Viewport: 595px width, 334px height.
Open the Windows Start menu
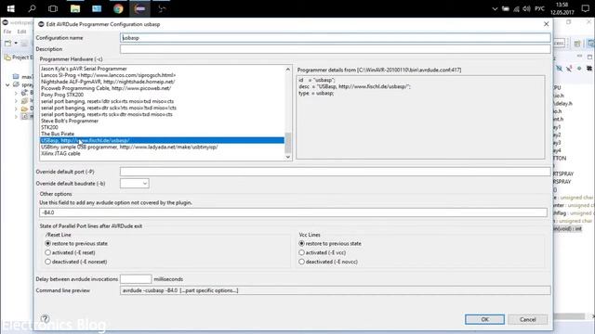click(10, 8)
